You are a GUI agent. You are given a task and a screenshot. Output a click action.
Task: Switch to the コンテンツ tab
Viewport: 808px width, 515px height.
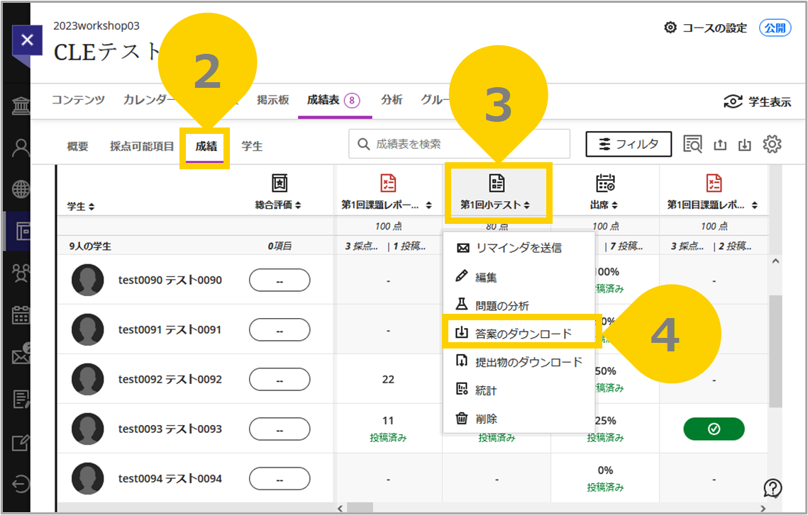(78, 100)
